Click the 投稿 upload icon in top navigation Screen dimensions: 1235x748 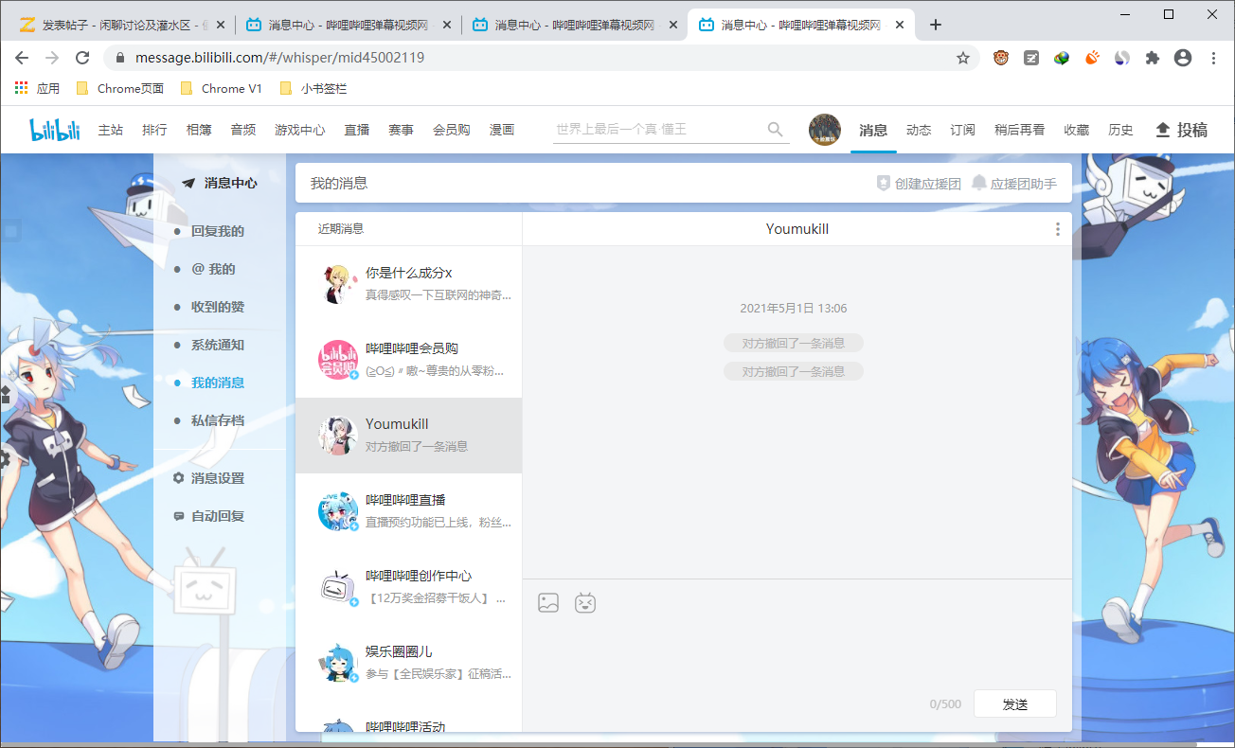click(x=1163, y=130)
